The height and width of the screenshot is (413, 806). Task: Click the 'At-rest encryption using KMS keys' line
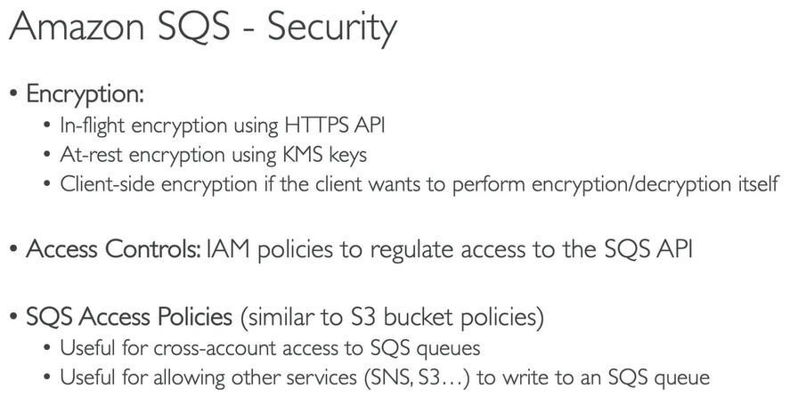(x=213, y=155)
